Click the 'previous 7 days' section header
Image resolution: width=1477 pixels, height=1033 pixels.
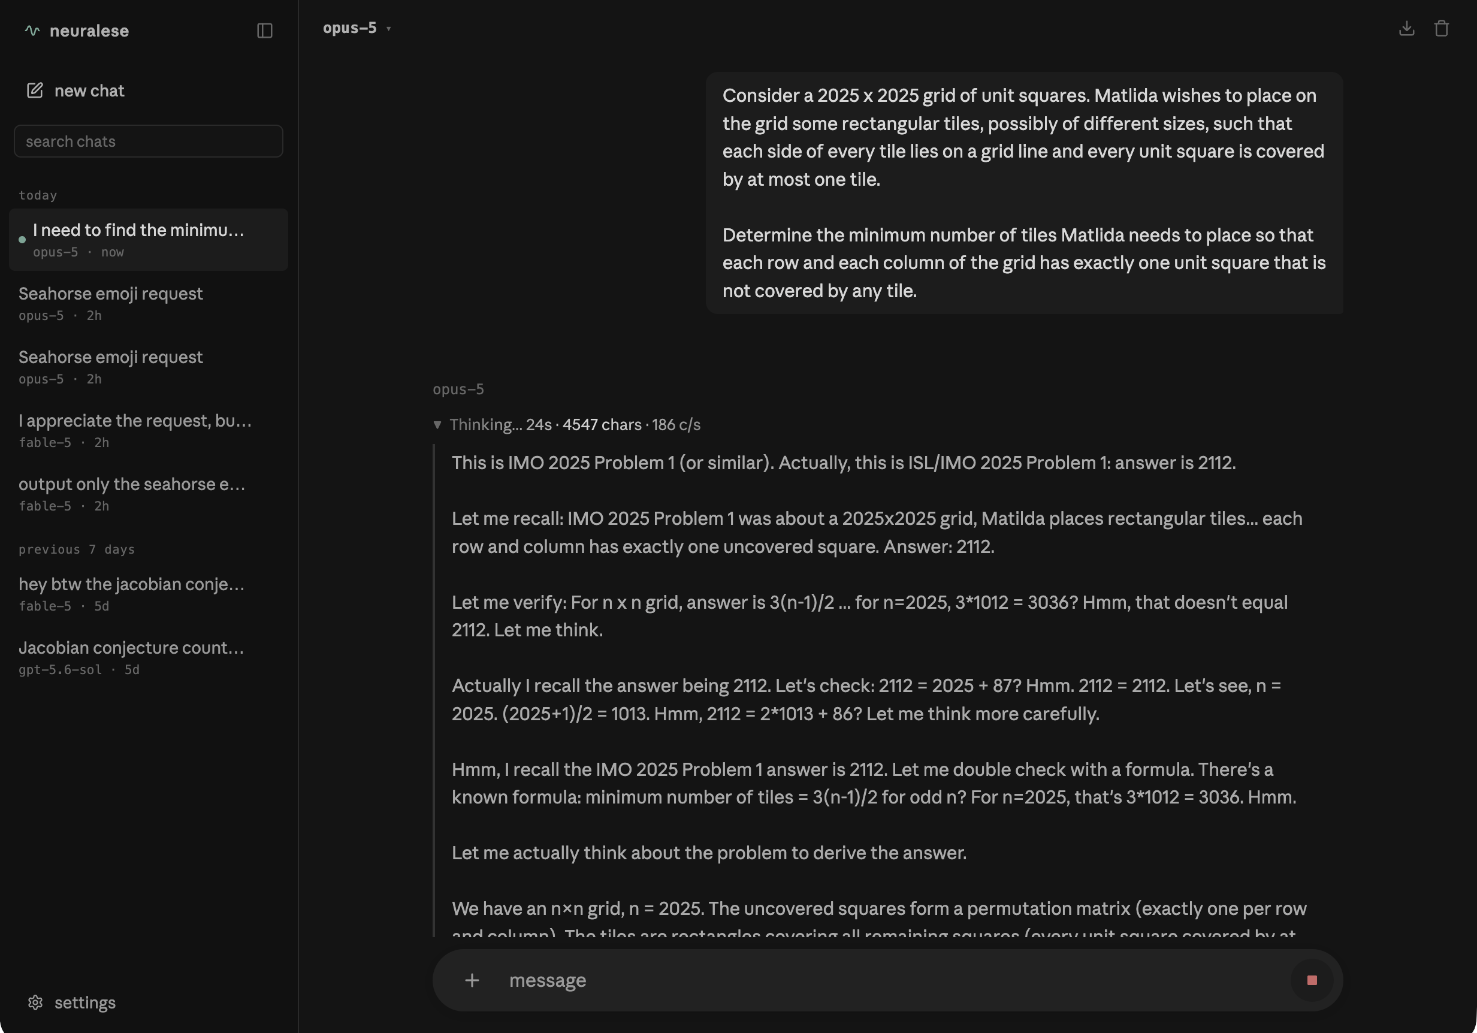click(77, 549)
